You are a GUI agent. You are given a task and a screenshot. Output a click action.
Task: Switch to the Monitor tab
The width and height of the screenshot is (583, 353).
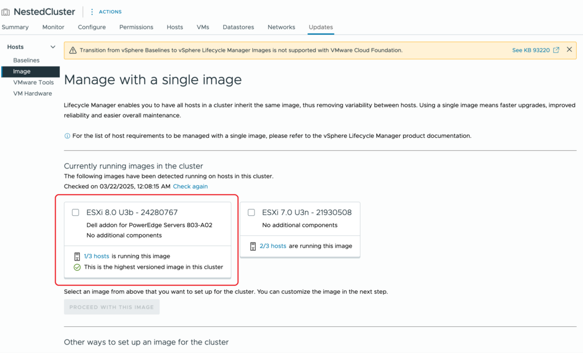[x=53, y=27]
